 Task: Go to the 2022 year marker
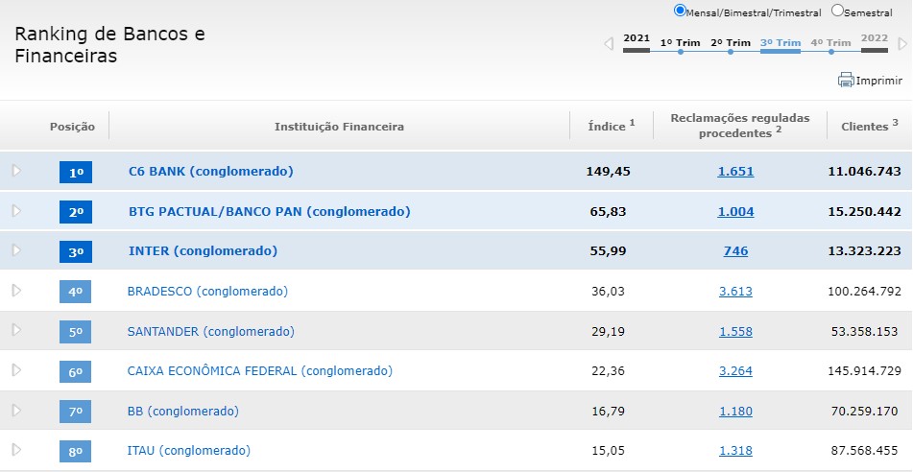pos(875,39)
